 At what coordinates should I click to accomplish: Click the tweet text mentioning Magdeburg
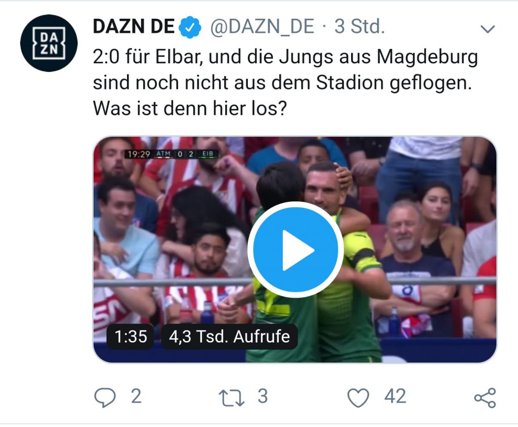[x=285, y=70]
